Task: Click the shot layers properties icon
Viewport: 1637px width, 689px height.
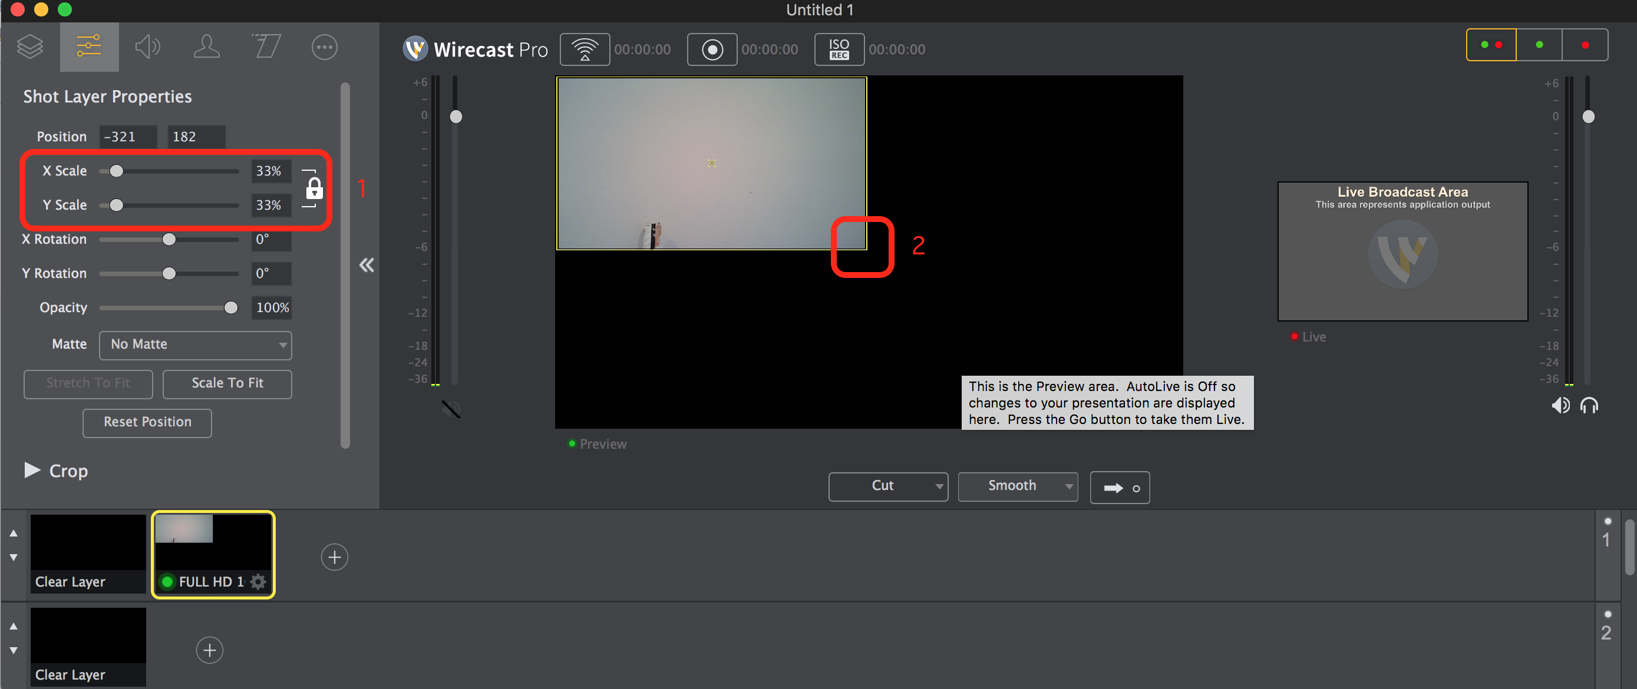Action: 89,49
